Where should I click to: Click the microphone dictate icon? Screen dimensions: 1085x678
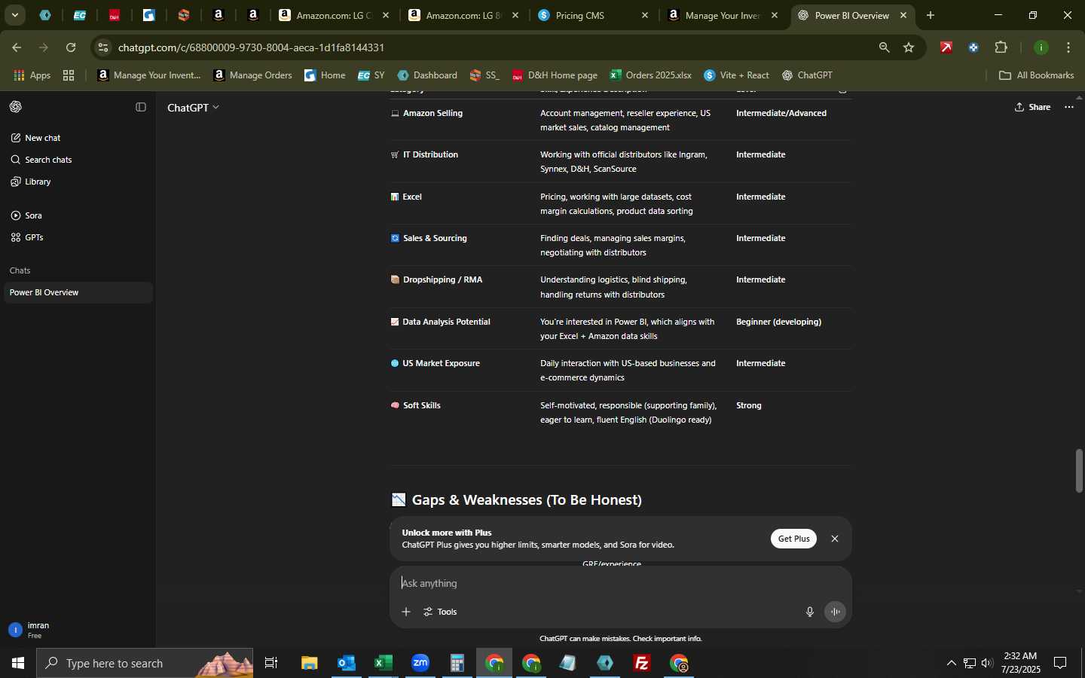810,612
